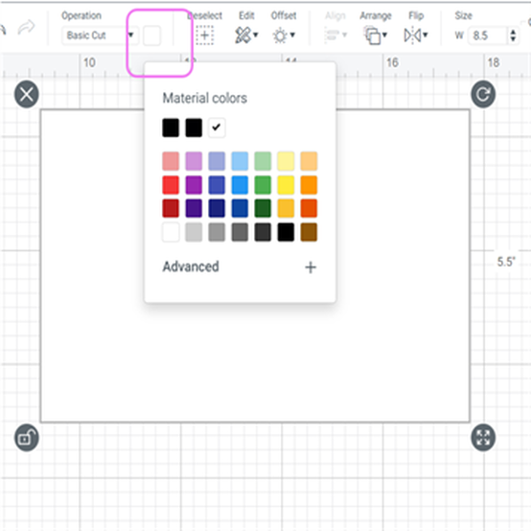Click the resize arrows handle on the shape
The image size is (531, 531).
(x=483, y=437)
